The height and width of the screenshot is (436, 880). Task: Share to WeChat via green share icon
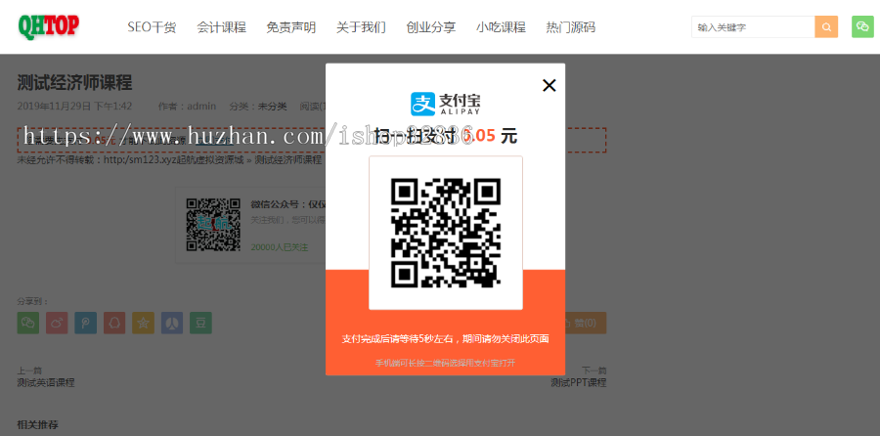pyautogui.click(x=28, y=323)
